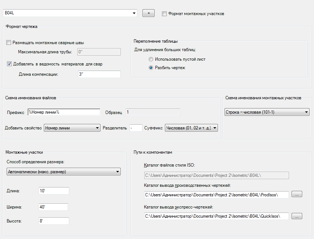Uncheck Добавлять в ведомость материалов для свар

[10, 64]
